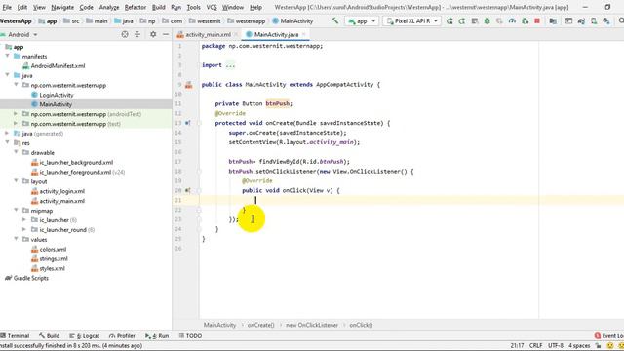
Task: Fold the setOnClickListener block at line 18
Action: coord(199,172)
